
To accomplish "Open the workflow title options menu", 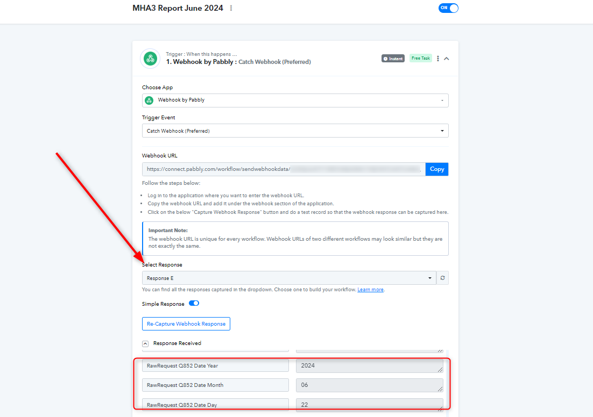I will [x=231, y=8].
